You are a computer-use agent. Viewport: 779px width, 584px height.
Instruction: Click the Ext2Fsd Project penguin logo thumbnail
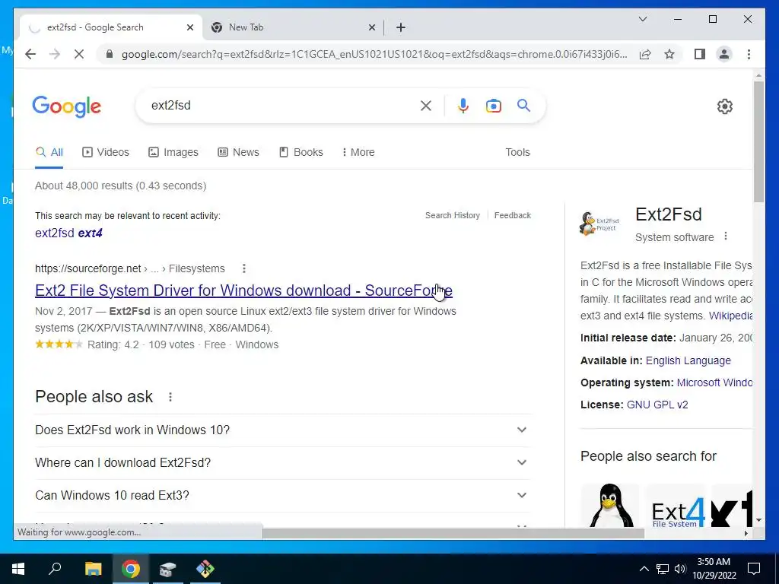(599, 224)
